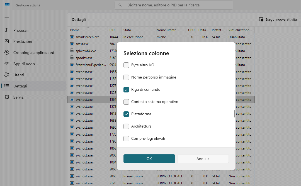301x186 pixels.
Task: Uncheck the Riga di comando box
Action: point(126,90)
